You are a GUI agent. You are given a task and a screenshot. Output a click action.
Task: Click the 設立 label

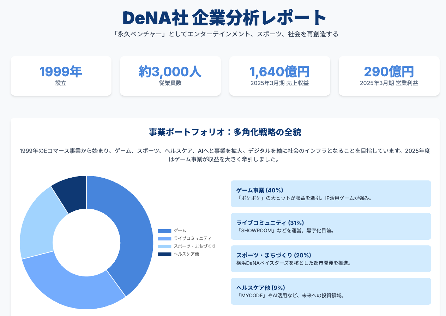pos(61,84)
